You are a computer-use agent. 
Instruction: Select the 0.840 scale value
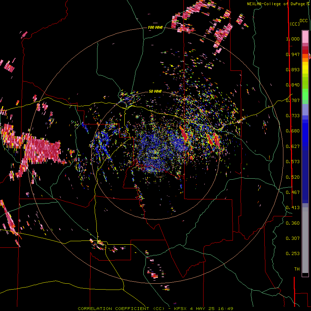click(x=293, y=85)
